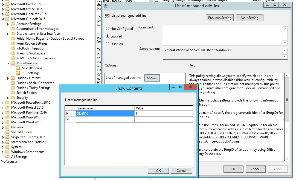Click the Shared Folders folder icon

[x=8, y=132]
